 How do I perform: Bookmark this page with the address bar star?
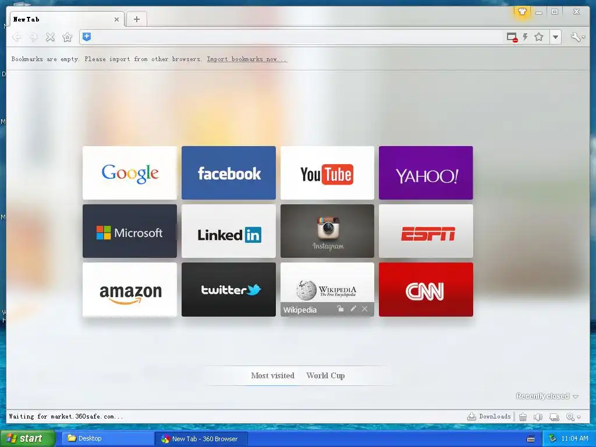click(x=538, y=37)
